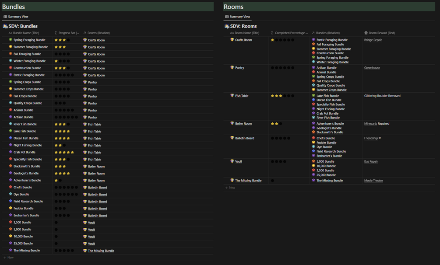Image resolution: width=440 pixels, height=265 pixels.
Task: Click the 25,000 Bundle row icon in Bundles
Action: (x=11, y=243)
